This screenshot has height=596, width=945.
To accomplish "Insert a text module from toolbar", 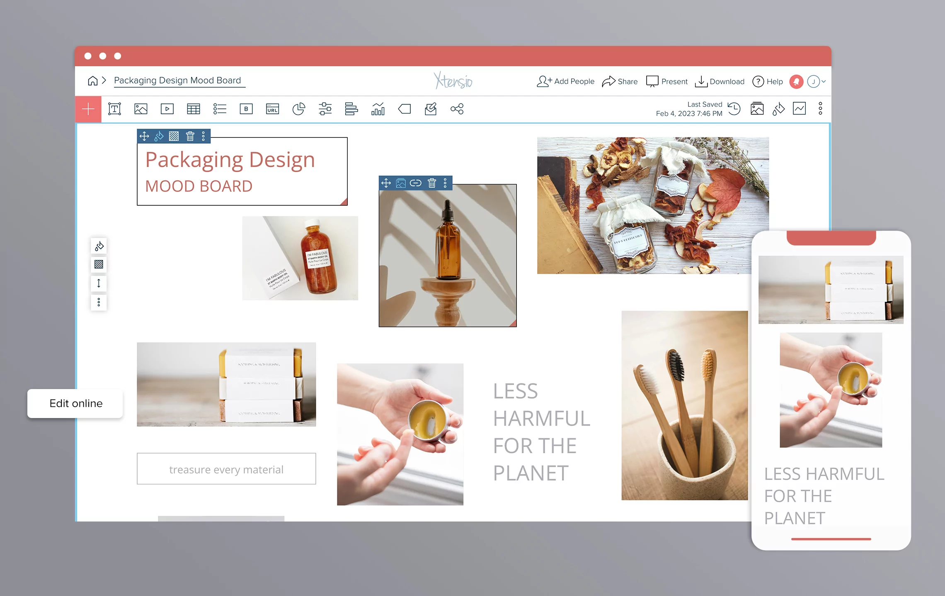I will [x=114, y=109].
